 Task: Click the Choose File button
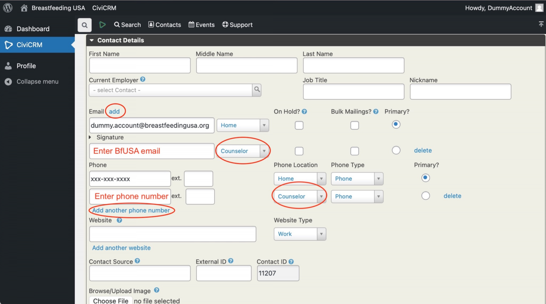point(111,300)
